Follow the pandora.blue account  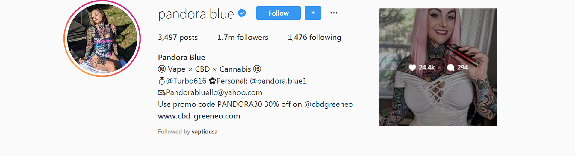coord(278,13)
